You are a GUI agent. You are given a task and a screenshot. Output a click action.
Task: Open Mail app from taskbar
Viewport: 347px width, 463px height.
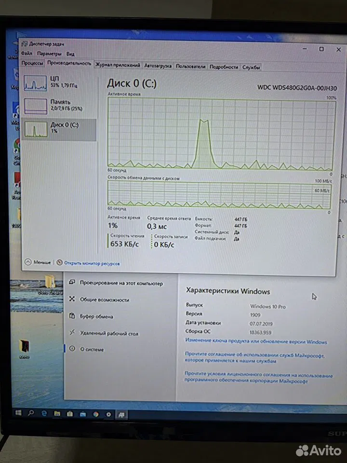click(82, 414)
